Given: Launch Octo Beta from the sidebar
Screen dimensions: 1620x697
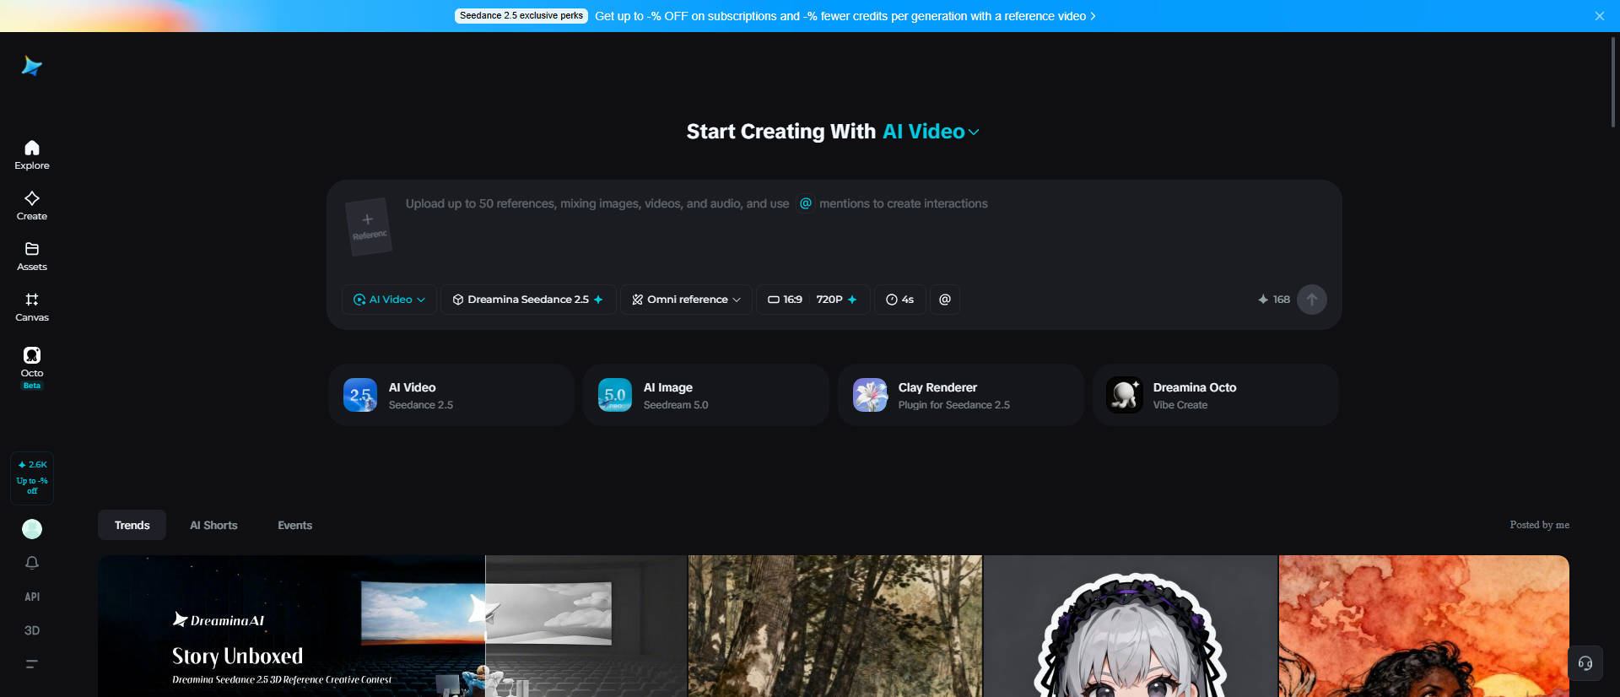Looking at the screenshot, I should tap(32, 367).
